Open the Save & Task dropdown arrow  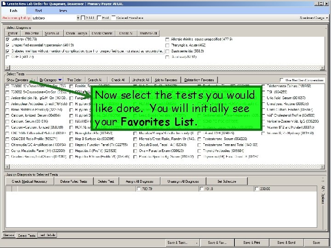click(x=197, y=243)
